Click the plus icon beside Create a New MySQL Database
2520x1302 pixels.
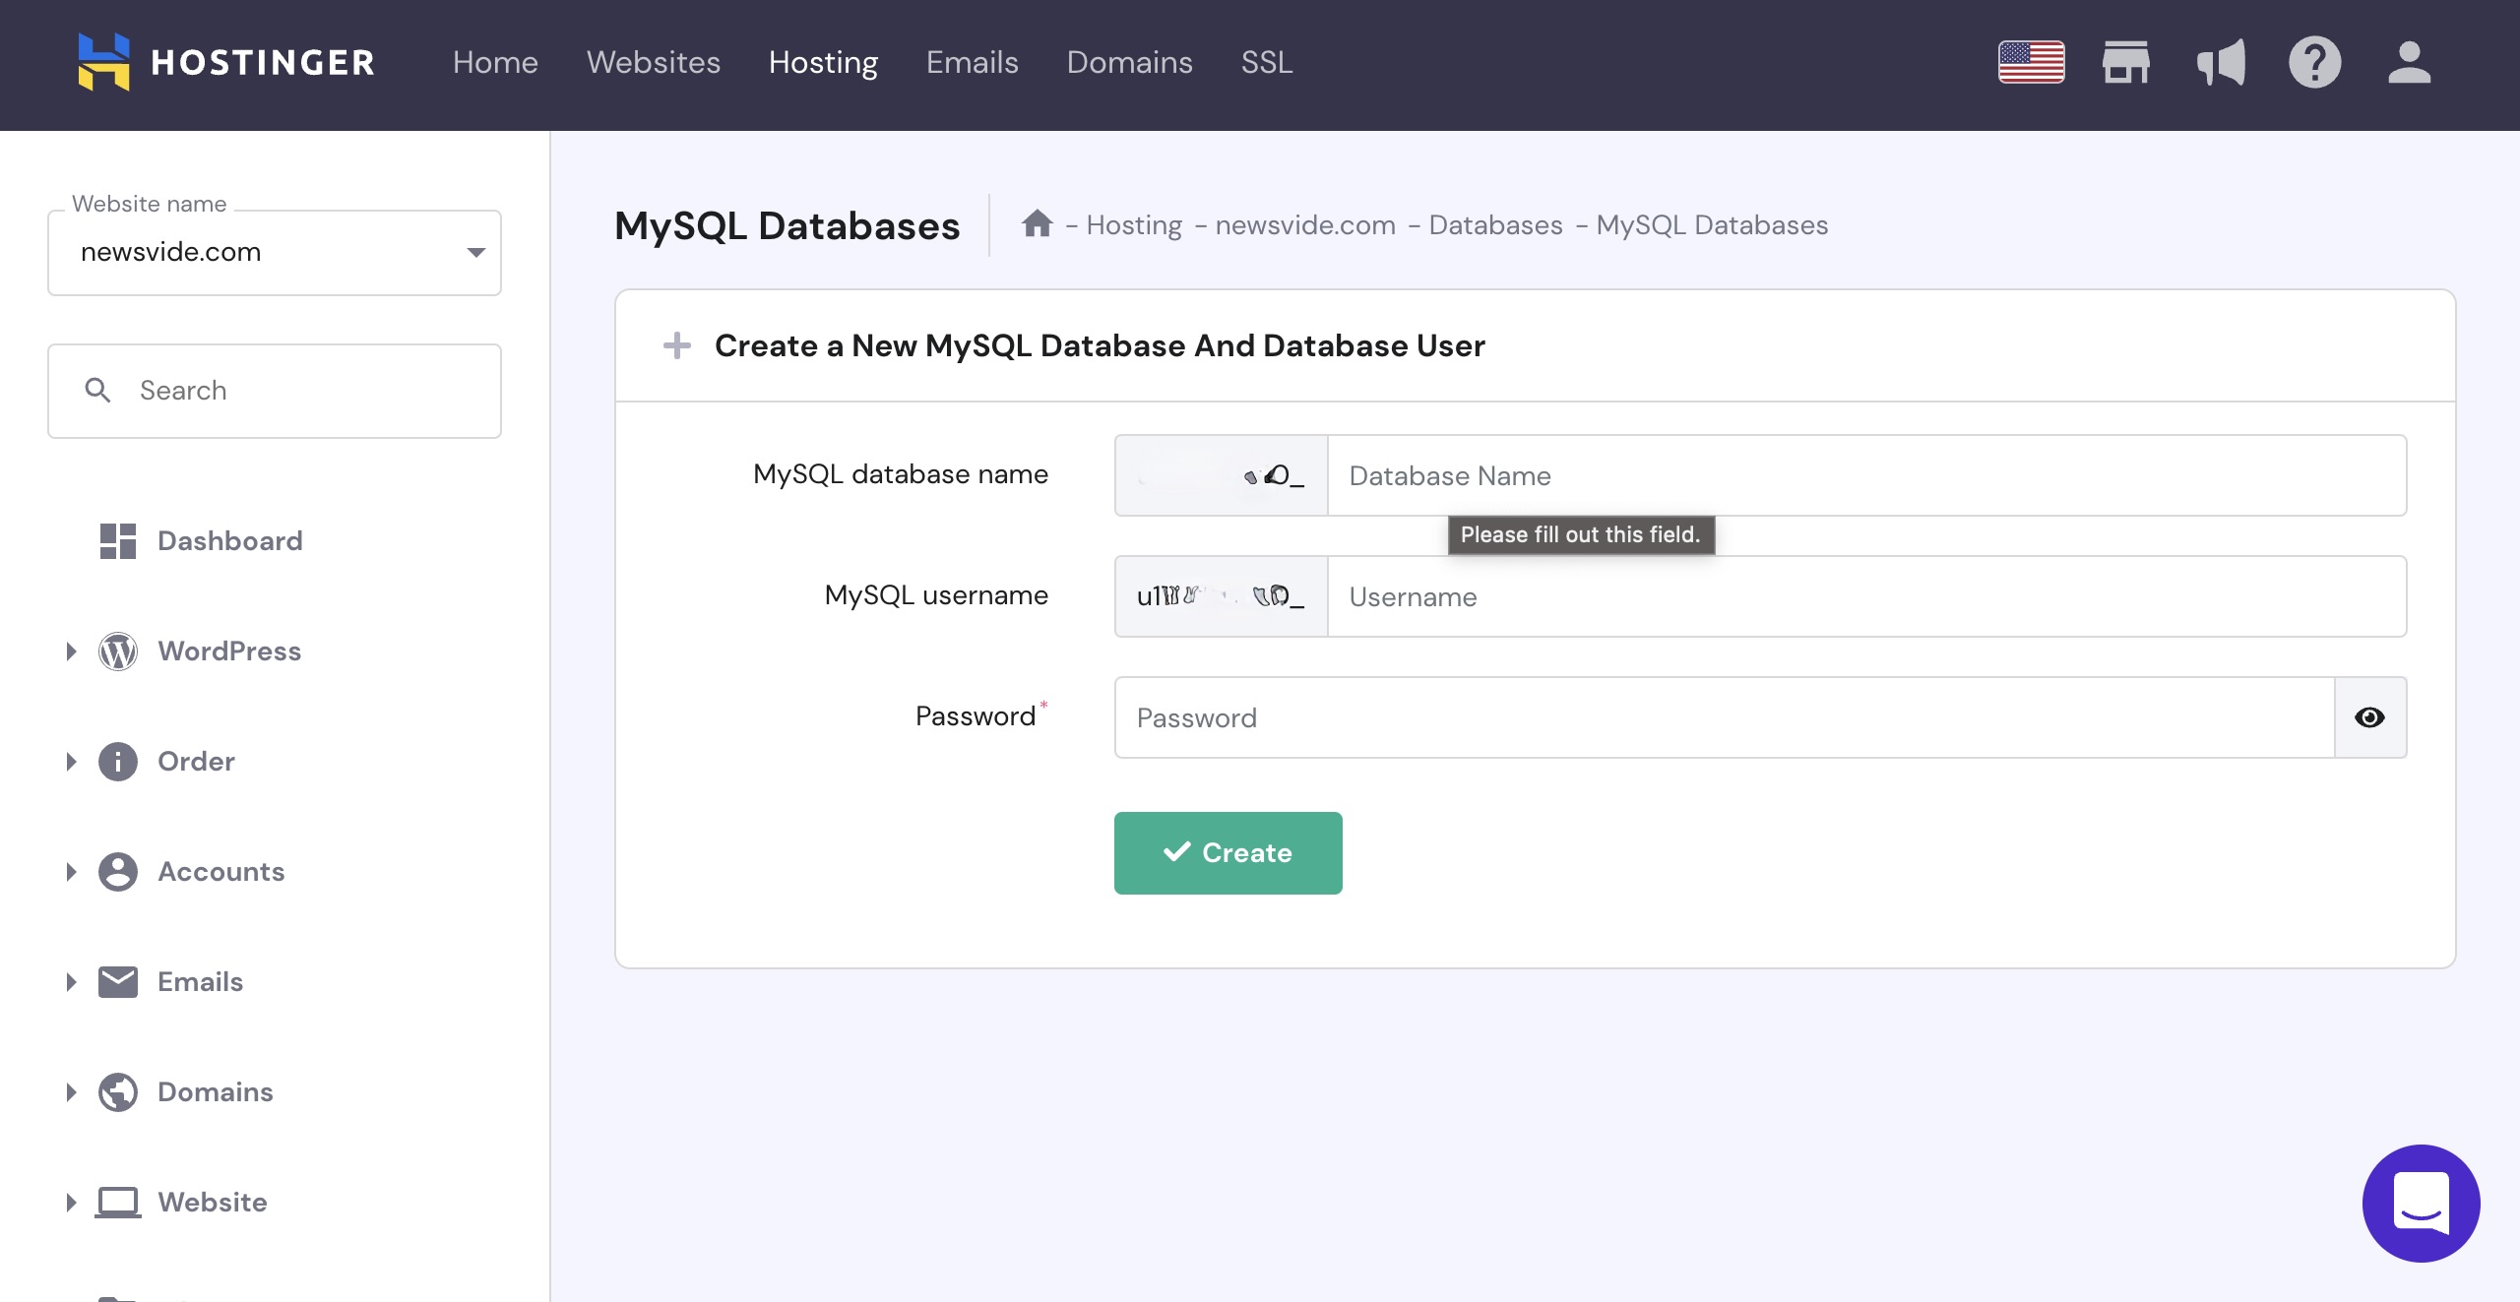(676, 345)
